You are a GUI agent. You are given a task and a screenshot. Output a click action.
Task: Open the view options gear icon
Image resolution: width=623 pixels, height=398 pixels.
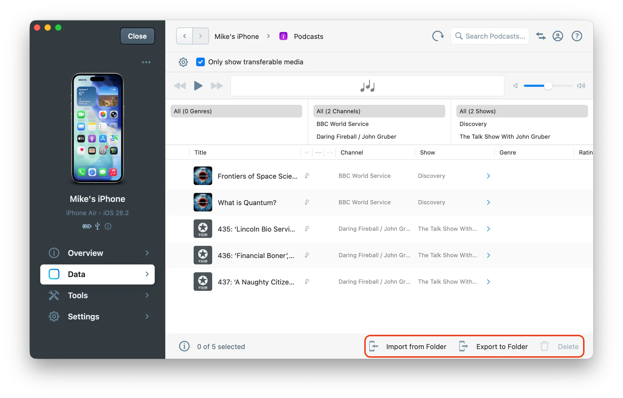point(183,62)
